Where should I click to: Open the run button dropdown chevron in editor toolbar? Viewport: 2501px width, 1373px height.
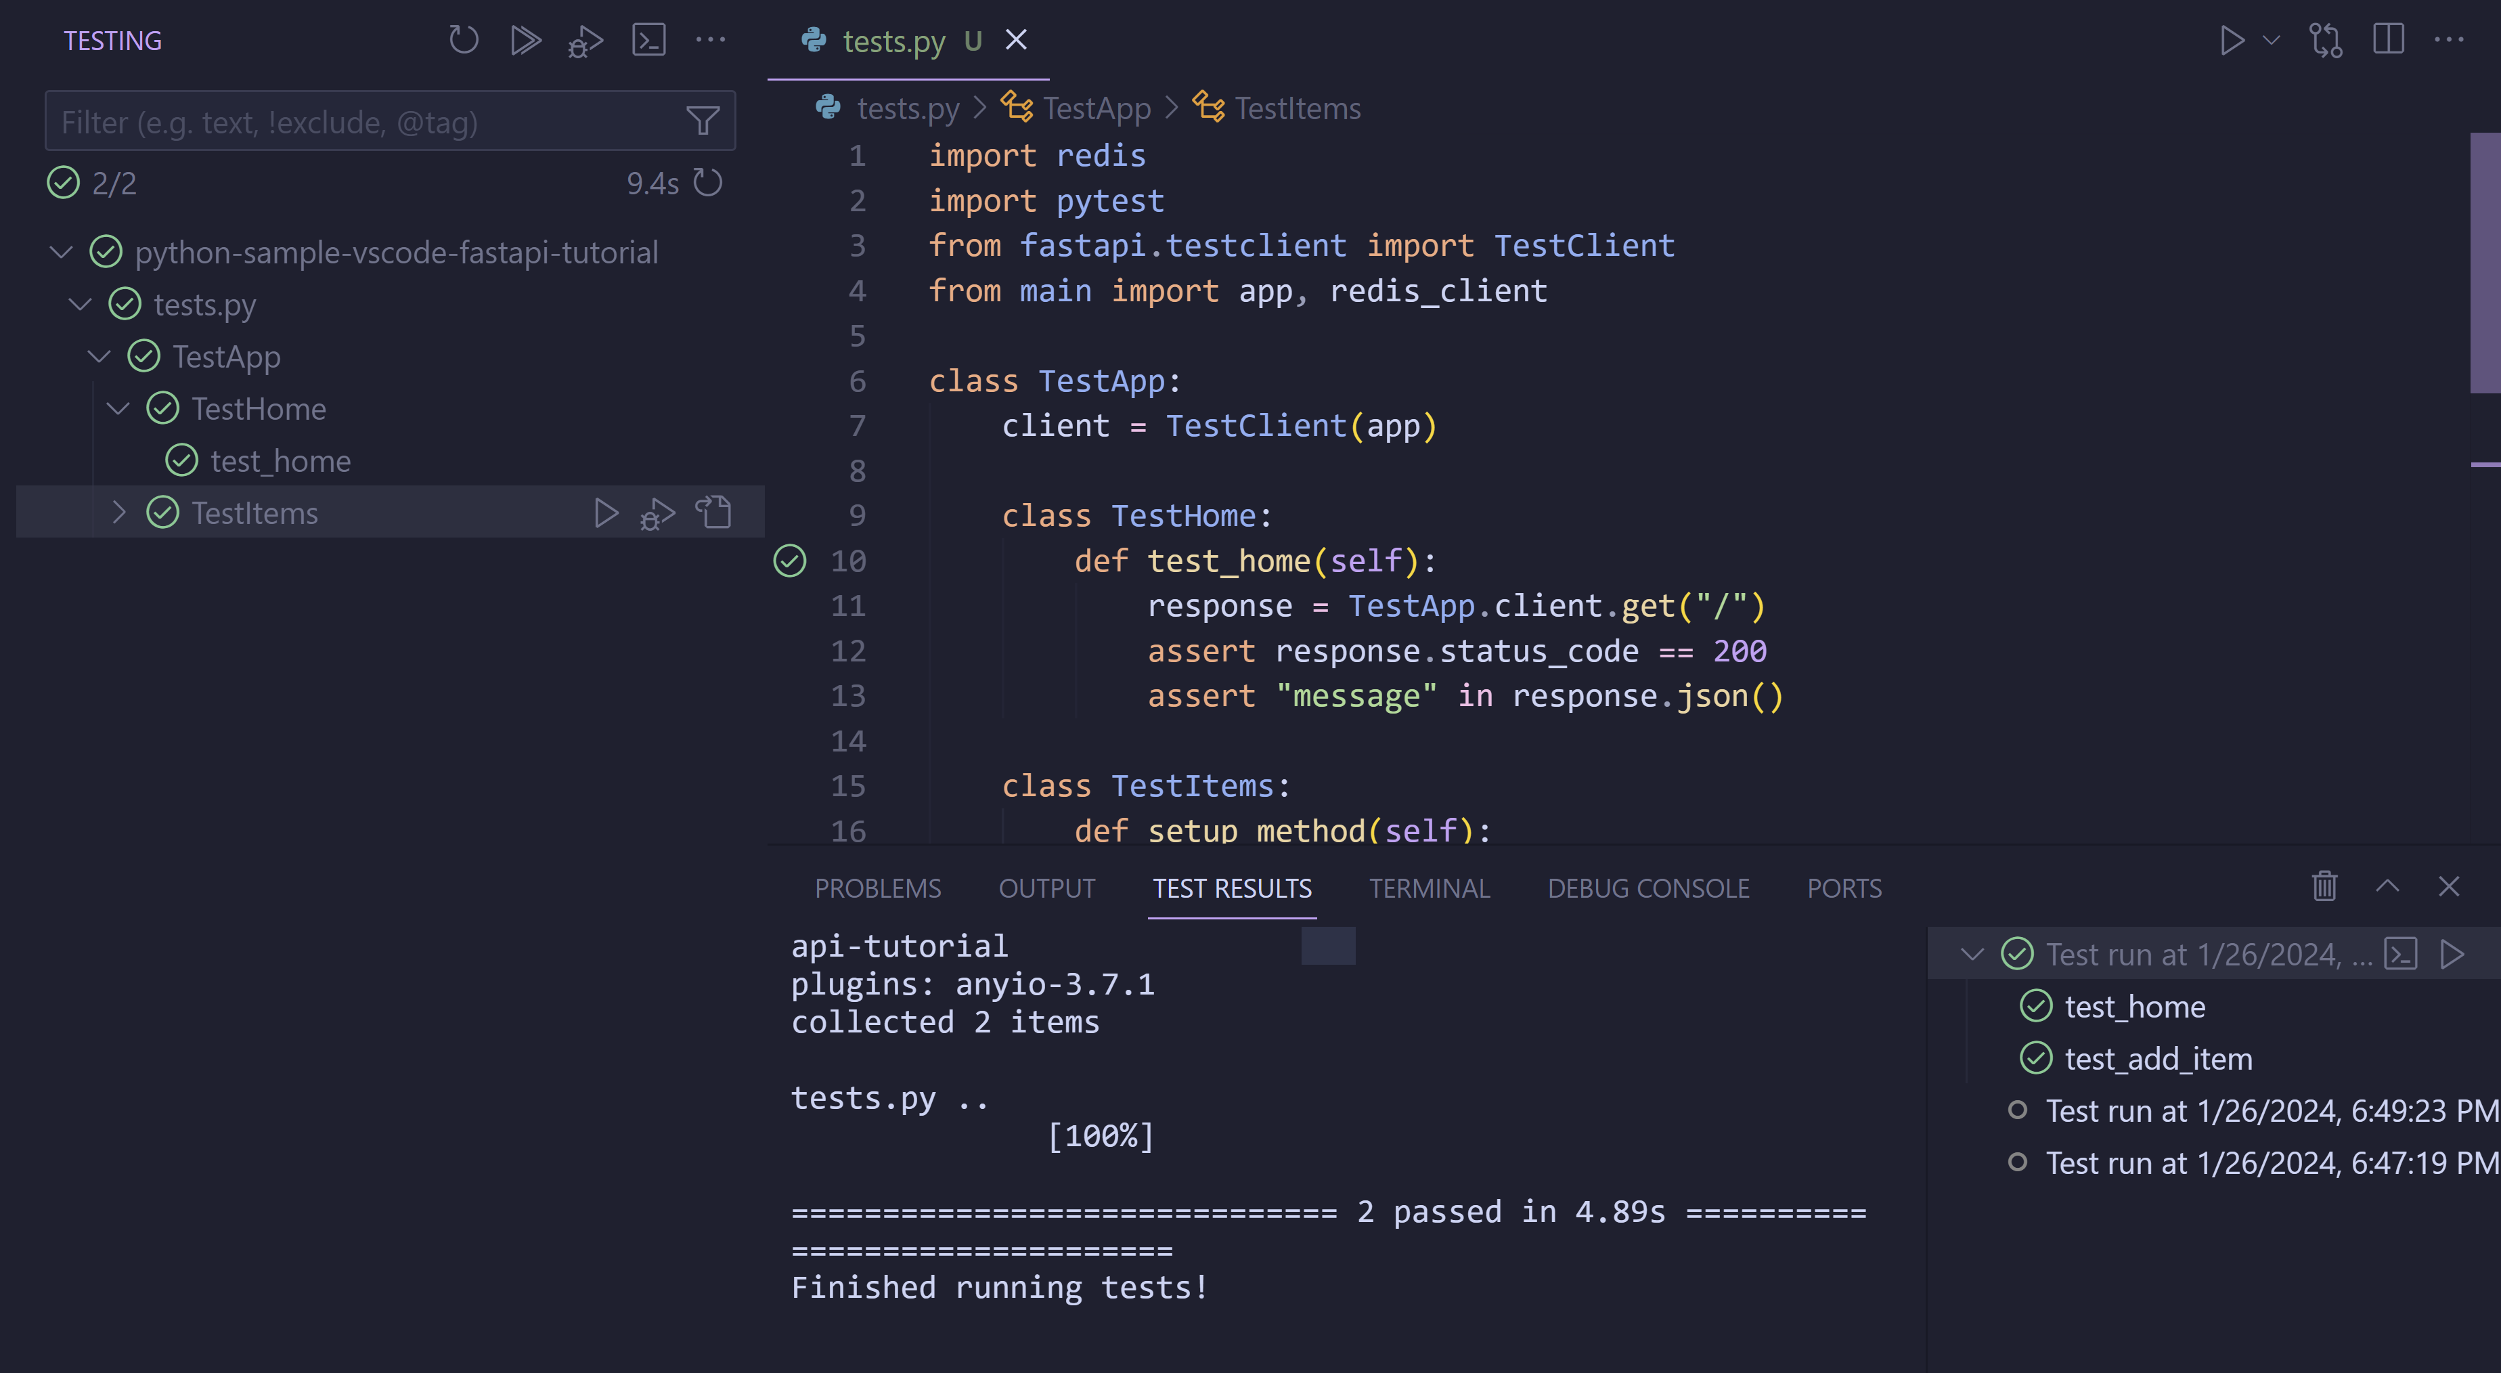2270,41
